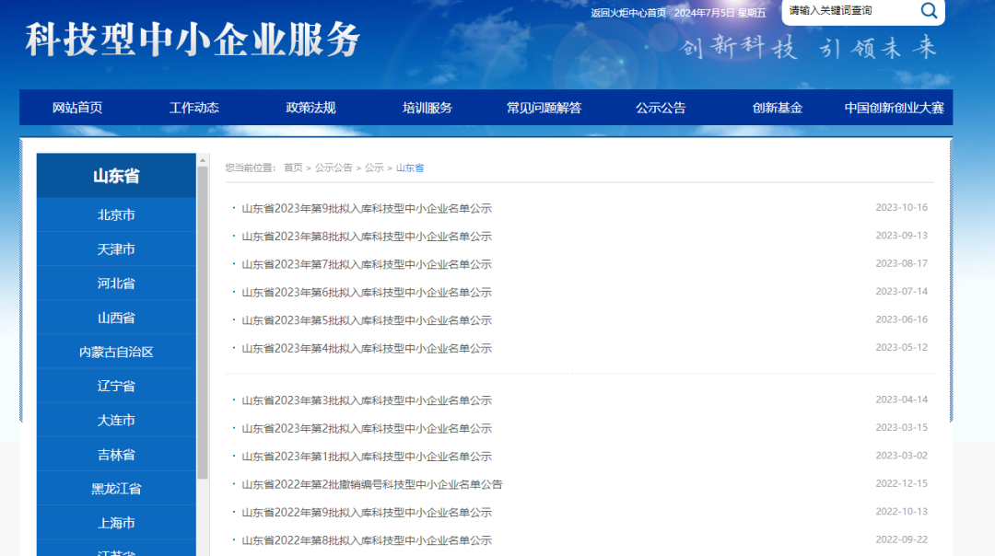Screen dimensions: 995x556
Task: Open 2022年第2批撤销编号 announcement
Action: (371, 484)
